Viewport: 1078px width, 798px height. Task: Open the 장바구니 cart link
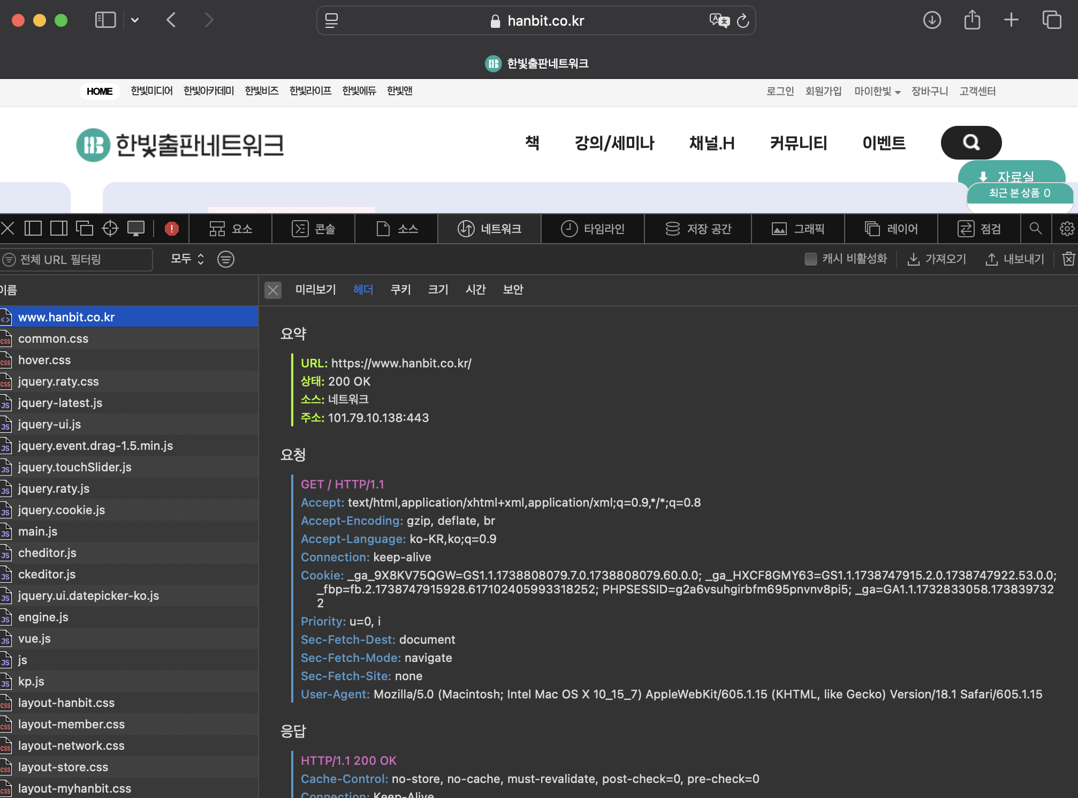930,91
